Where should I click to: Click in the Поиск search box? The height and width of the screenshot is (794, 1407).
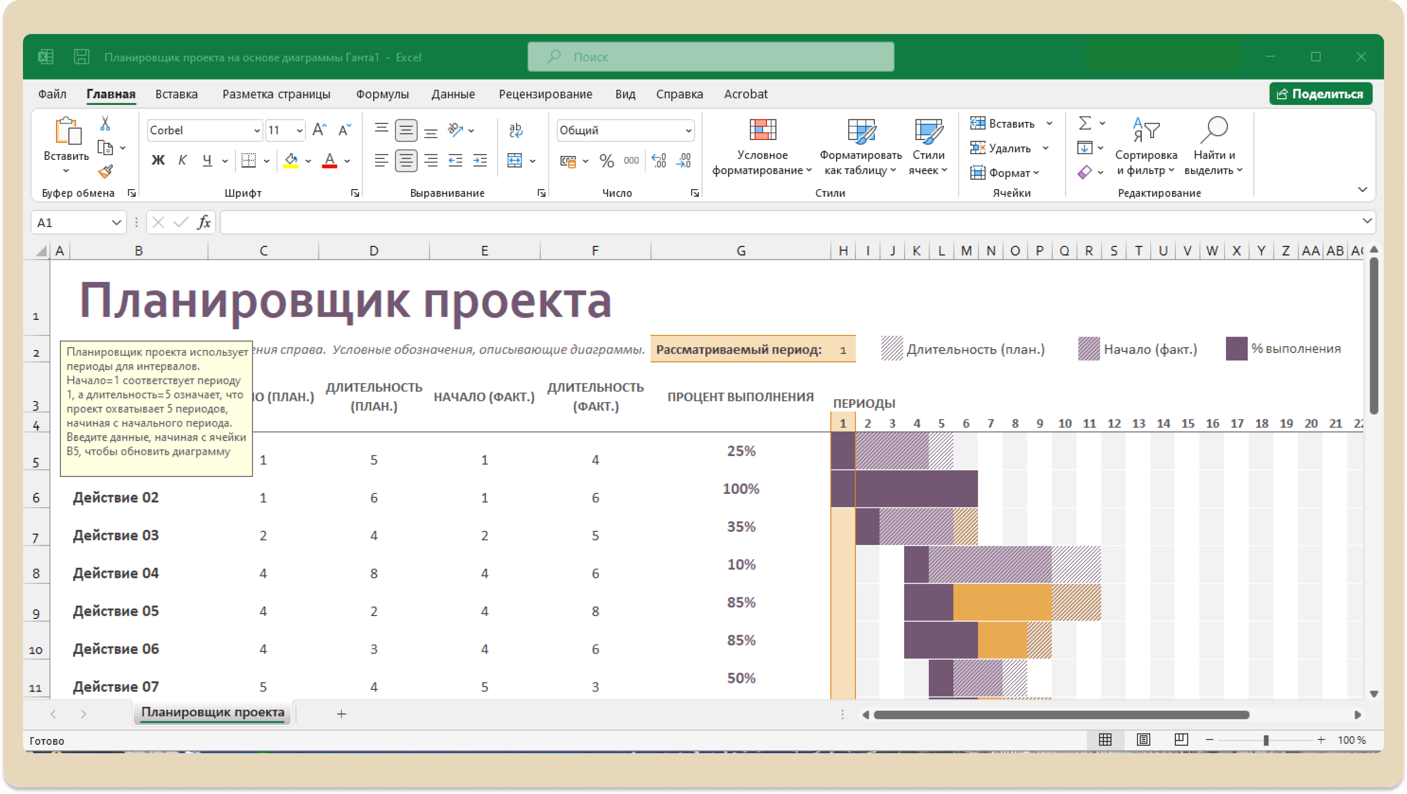point(711,57)
